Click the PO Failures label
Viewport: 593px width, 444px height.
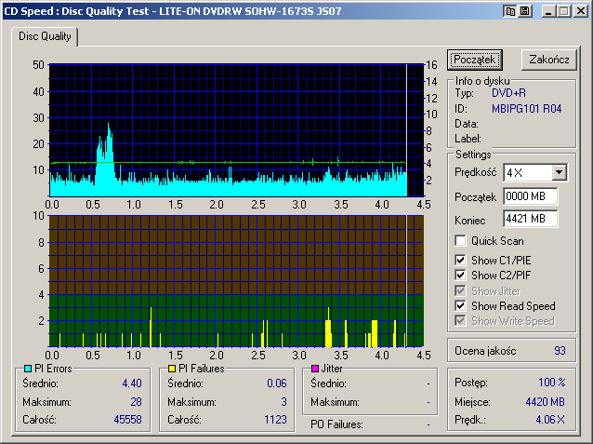click(336, 424)
